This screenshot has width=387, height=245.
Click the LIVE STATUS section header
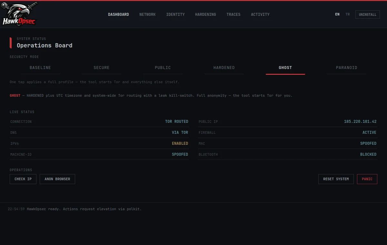[22, 112]
